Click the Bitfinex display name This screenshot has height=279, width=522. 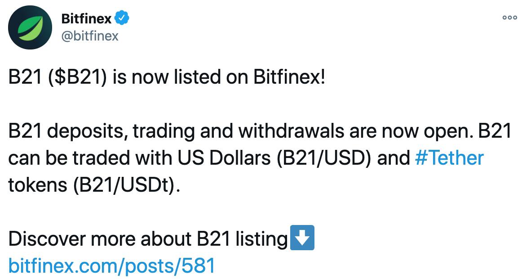pyautogui.click(x=87, y=18)
